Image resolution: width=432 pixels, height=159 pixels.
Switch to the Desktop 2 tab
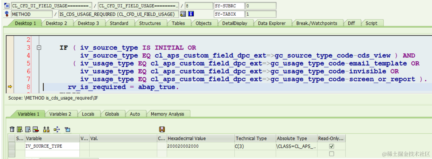click(x=57, y=23)
